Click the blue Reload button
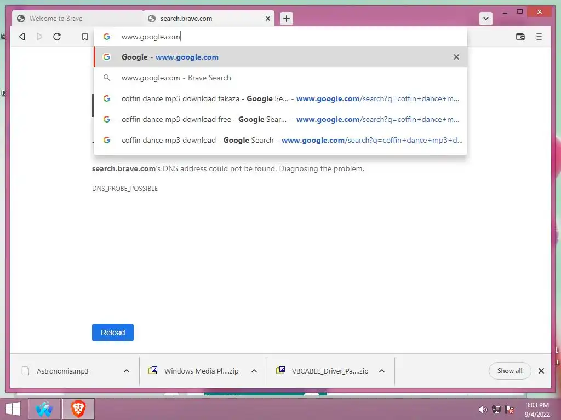 point(113,332)
